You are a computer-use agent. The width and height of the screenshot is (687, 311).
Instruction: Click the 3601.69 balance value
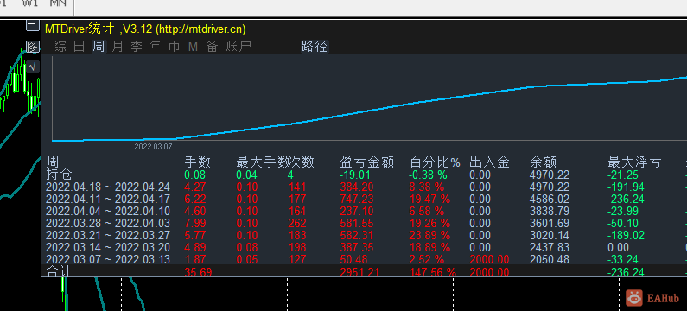pos(550,224)
